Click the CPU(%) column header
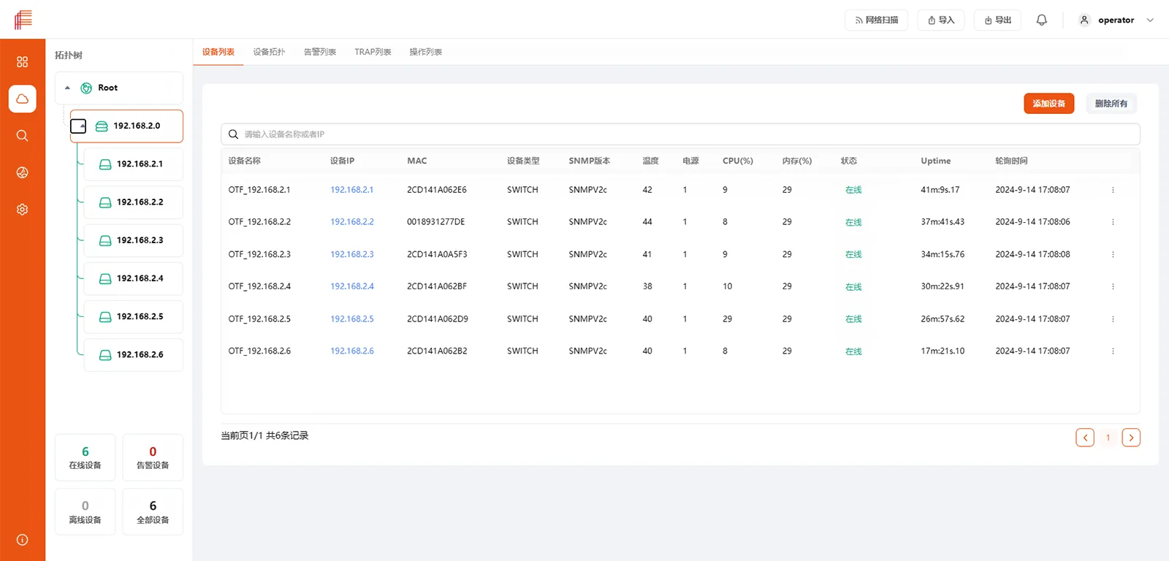 [x=737, y=161]
